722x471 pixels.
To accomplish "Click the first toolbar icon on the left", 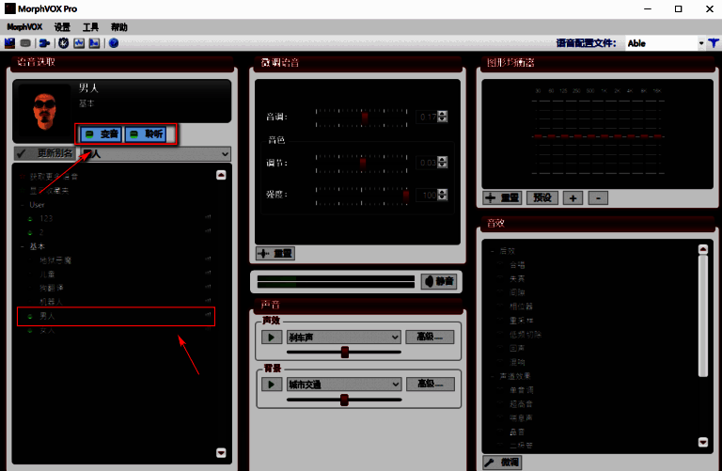I will pos(9,43).
